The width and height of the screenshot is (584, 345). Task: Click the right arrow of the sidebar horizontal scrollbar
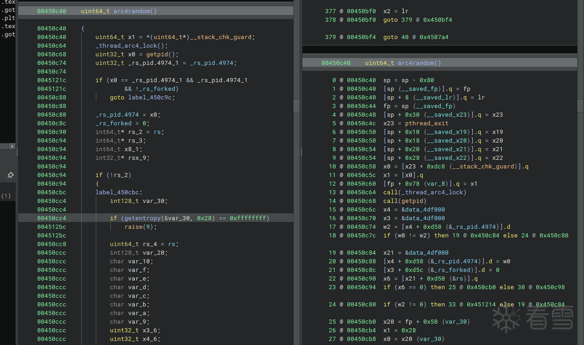(x=12, y=146)
